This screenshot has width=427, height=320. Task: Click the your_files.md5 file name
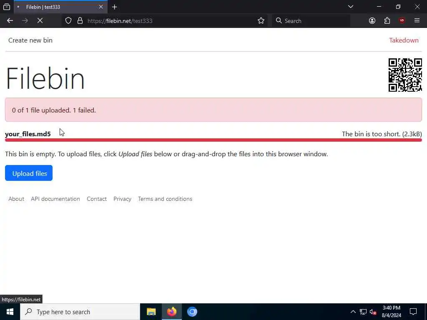(x=28, y=134)
